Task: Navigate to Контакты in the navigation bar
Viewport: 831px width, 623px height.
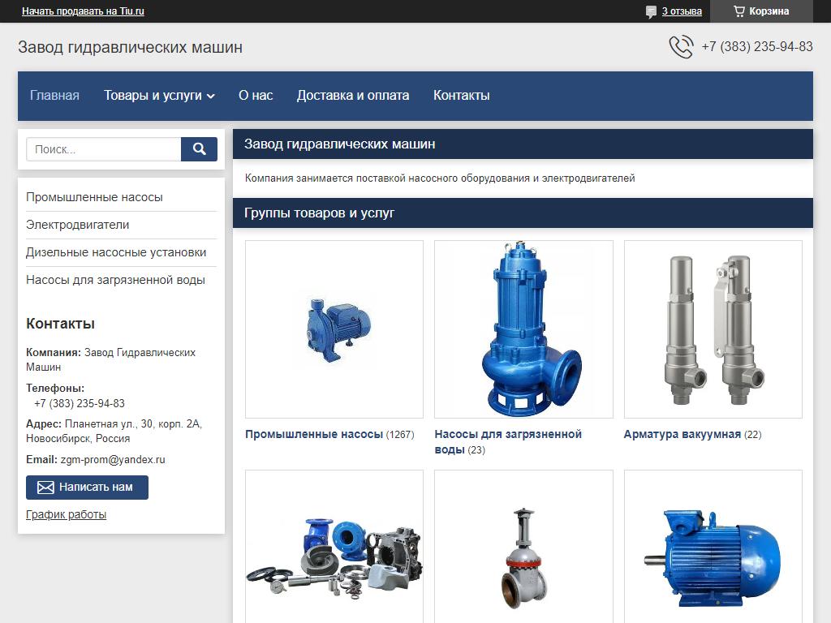Action: 461,96
